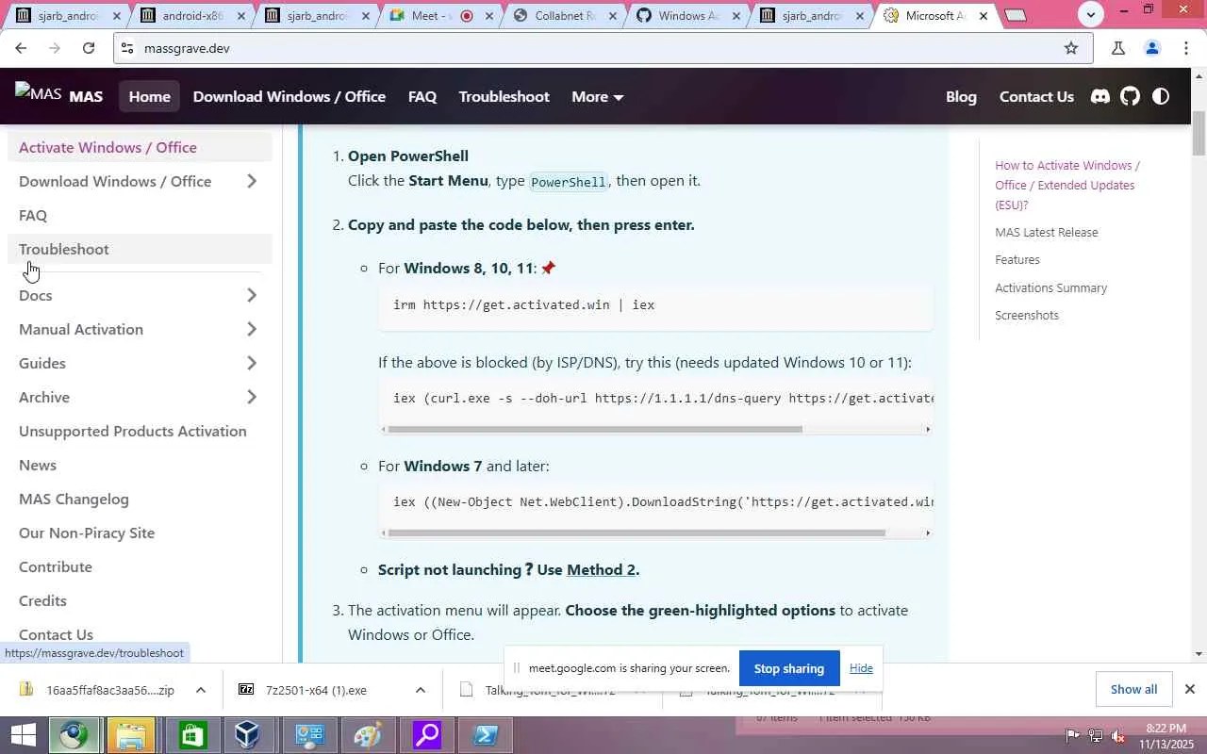The image size is (1207, 754).
Task: Open Troubleshoot in the top navbar
Action: point(504,96)
